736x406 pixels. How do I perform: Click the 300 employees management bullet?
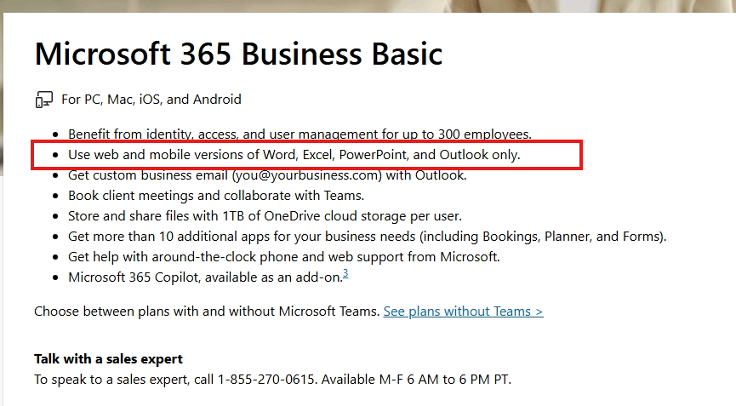point(300,134)
